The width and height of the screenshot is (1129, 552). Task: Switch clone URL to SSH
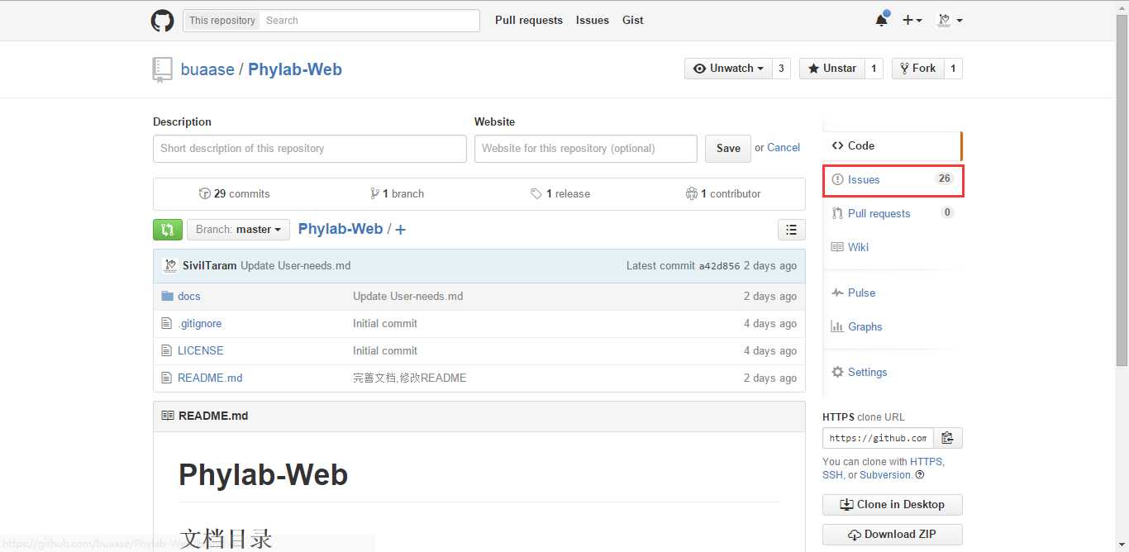(832, 475)
